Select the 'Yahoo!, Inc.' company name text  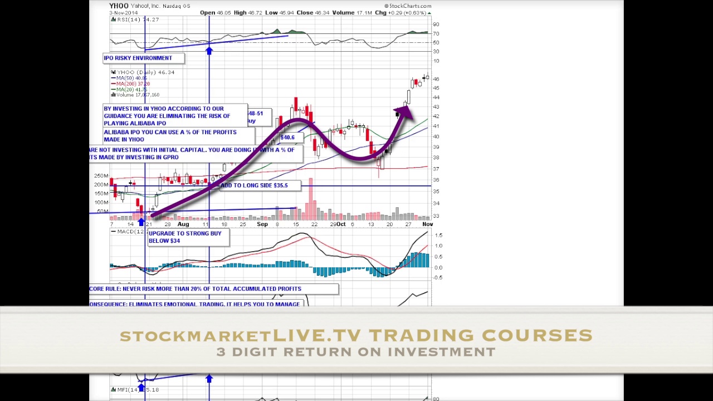[145, 6]
